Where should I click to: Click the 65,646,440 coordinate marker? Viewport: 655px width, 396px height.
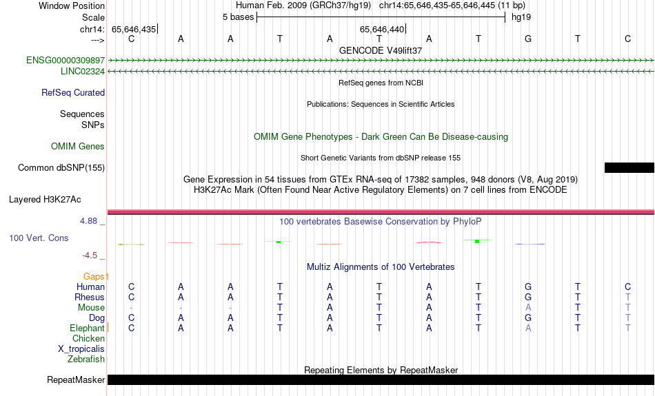[x=382, y=29]
